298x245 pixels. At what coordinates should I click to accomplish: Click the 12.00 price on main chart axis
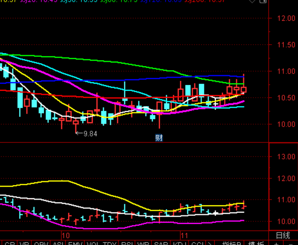point(286,18)
